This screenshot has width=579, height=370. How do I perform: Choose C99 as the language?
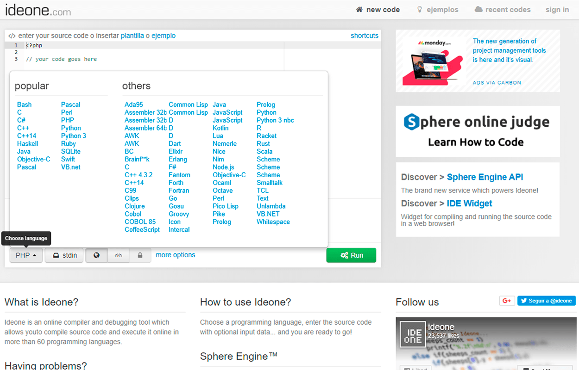(131, 191)
